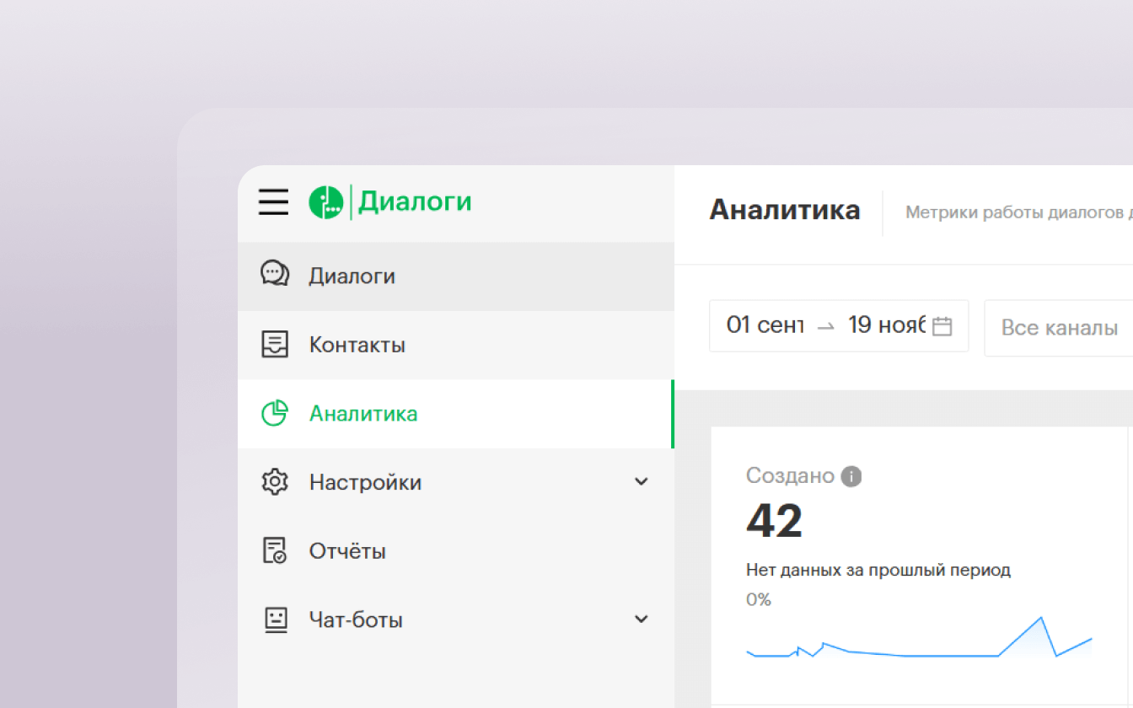This screenshot has width=1133, height=708.
Task: Click the Чат-боты robot face icon
Action: point(275,619)
